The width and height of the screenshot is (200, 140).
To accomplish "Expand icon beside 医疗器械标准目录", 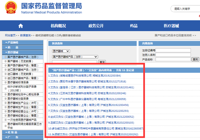I will coord(5,82).
